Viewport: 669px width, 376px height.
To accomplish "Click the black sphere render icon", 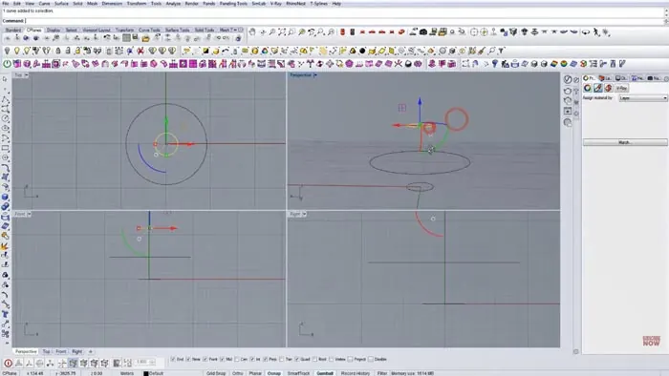I will (362, 51).
